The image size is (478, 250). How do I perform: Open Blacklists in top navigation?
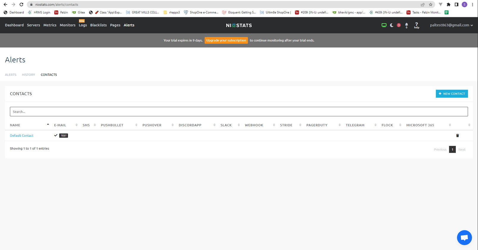tap(98, 25)
